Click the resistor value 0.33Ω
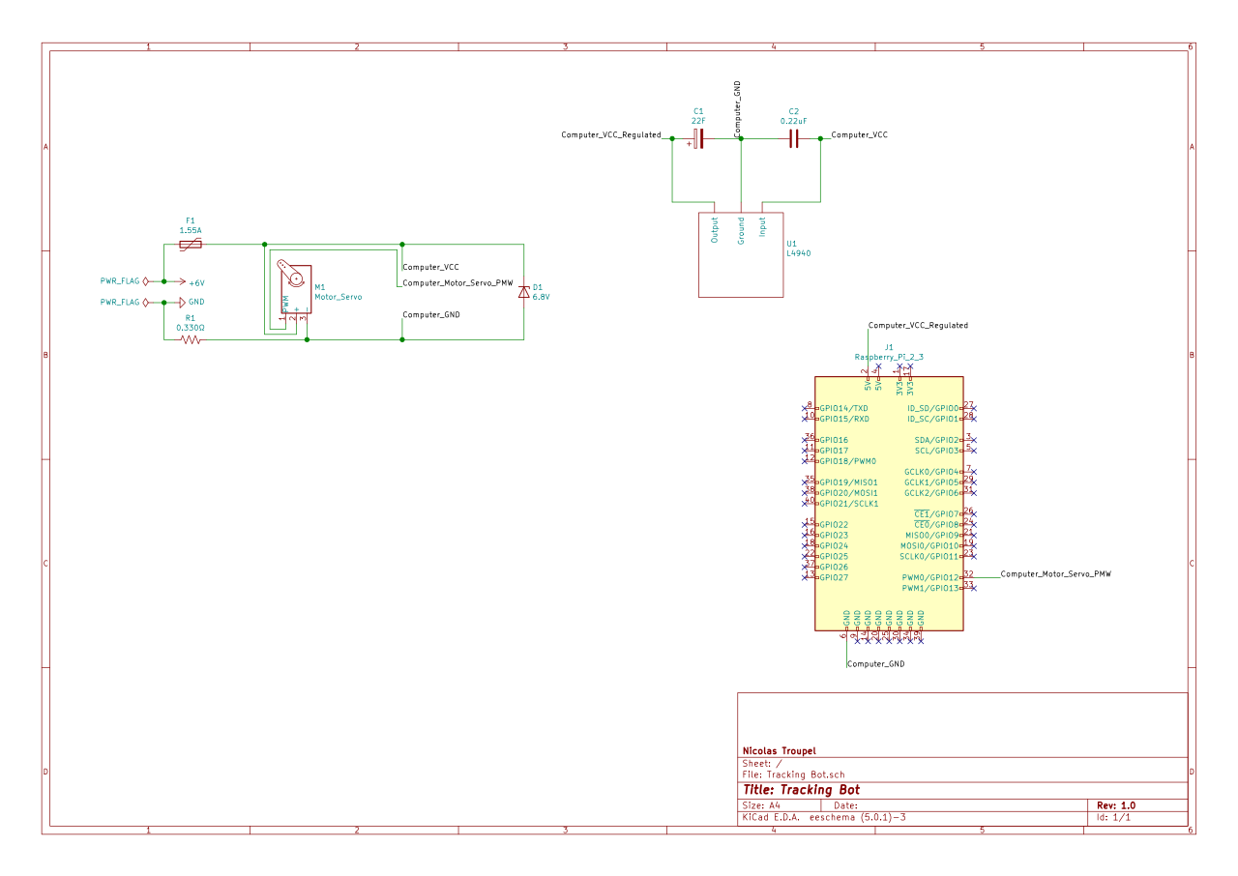 pos(191,328)
